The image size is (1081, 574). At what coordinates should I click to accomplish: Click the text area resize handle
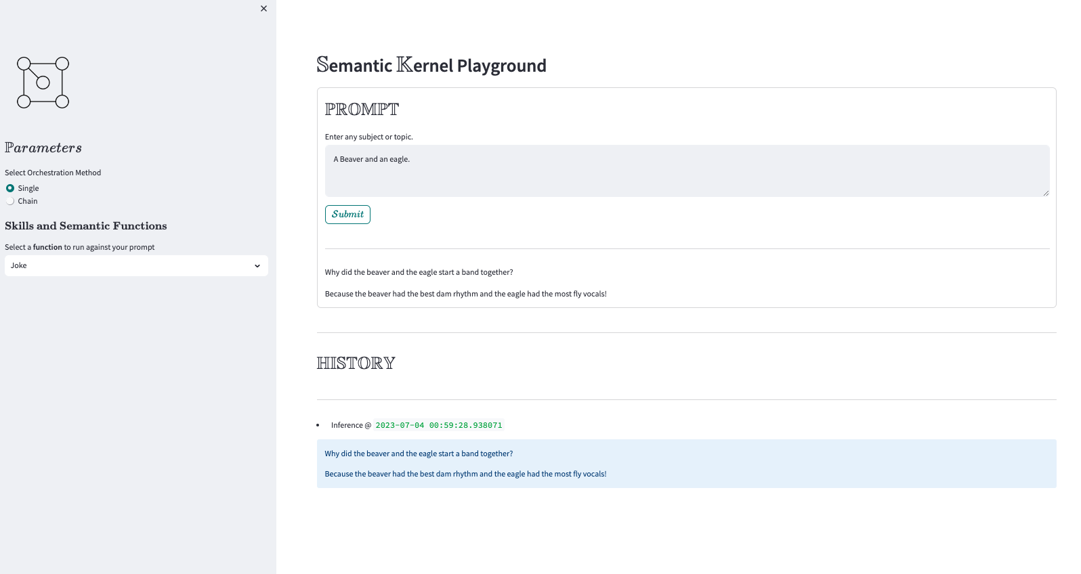point(1046,193)
